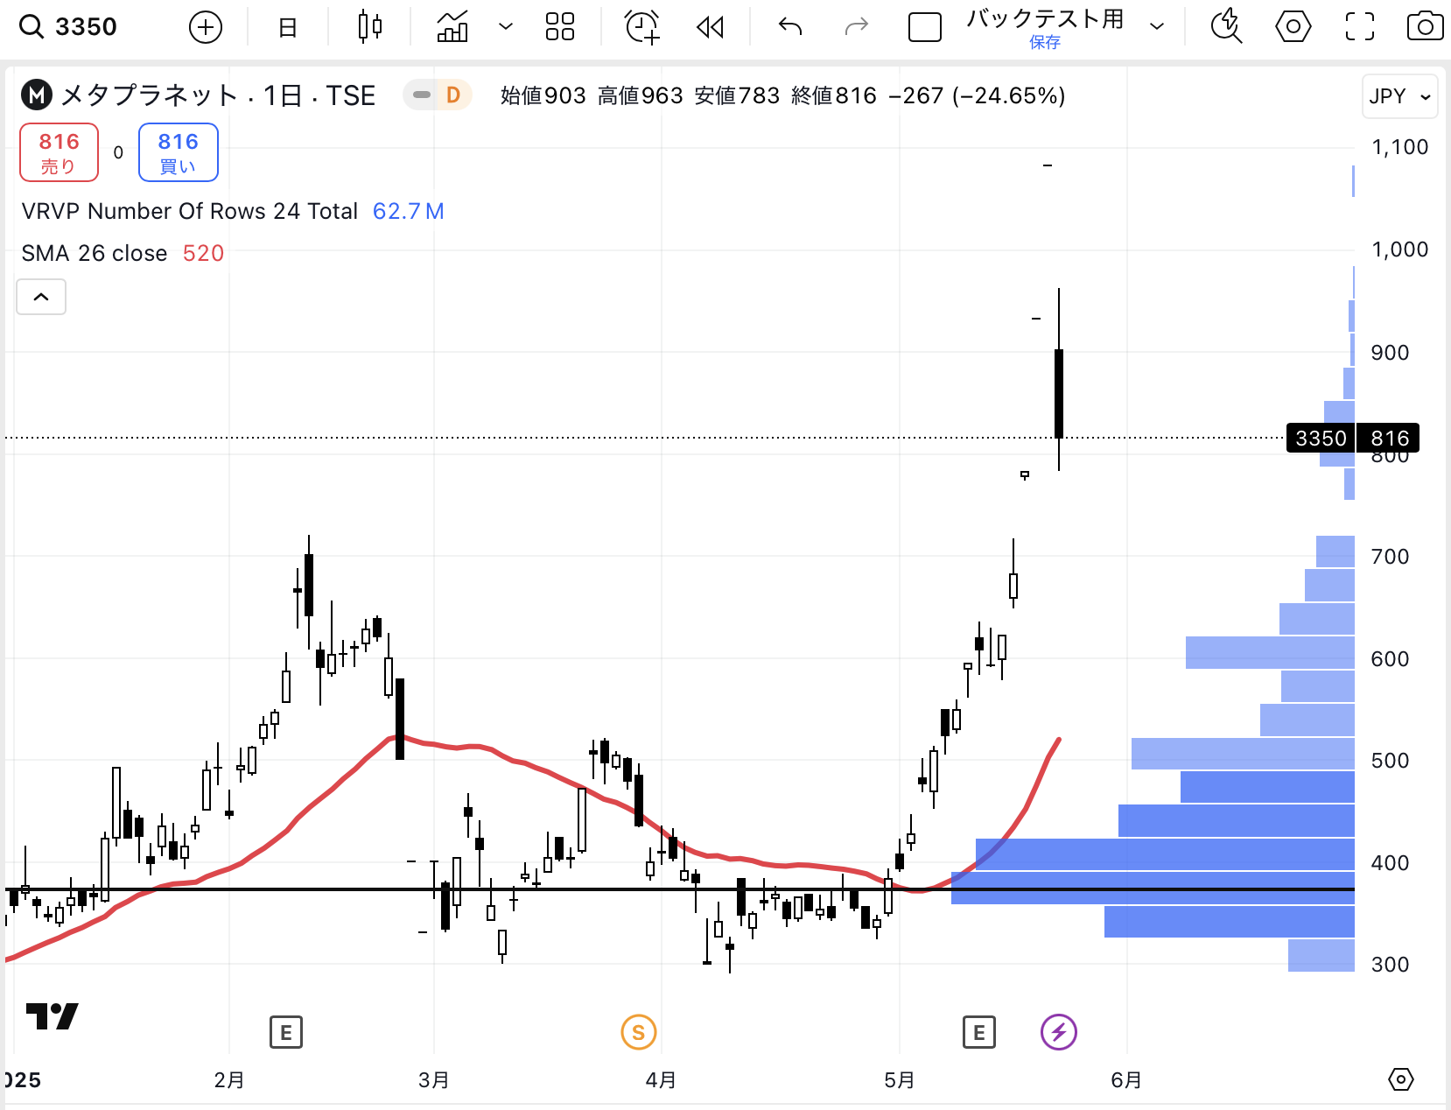This screenshot has height=1110, width=1451.
Task: Open chart settings hexagon icon
Action: [1293, 27]
